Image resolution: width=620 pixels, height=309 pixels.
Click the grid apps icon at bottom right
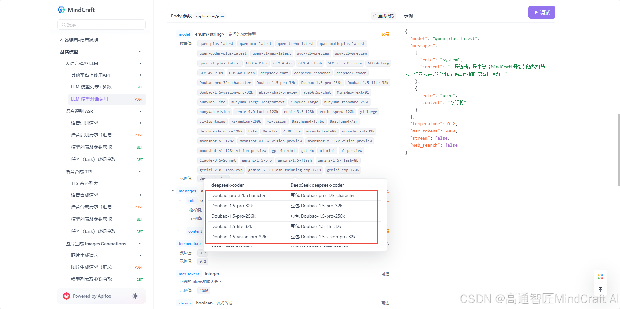(601, 276)
